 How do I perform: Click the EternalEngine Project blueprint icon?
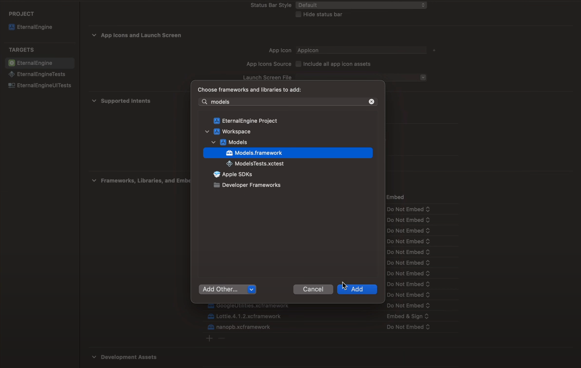click(216, 121)
